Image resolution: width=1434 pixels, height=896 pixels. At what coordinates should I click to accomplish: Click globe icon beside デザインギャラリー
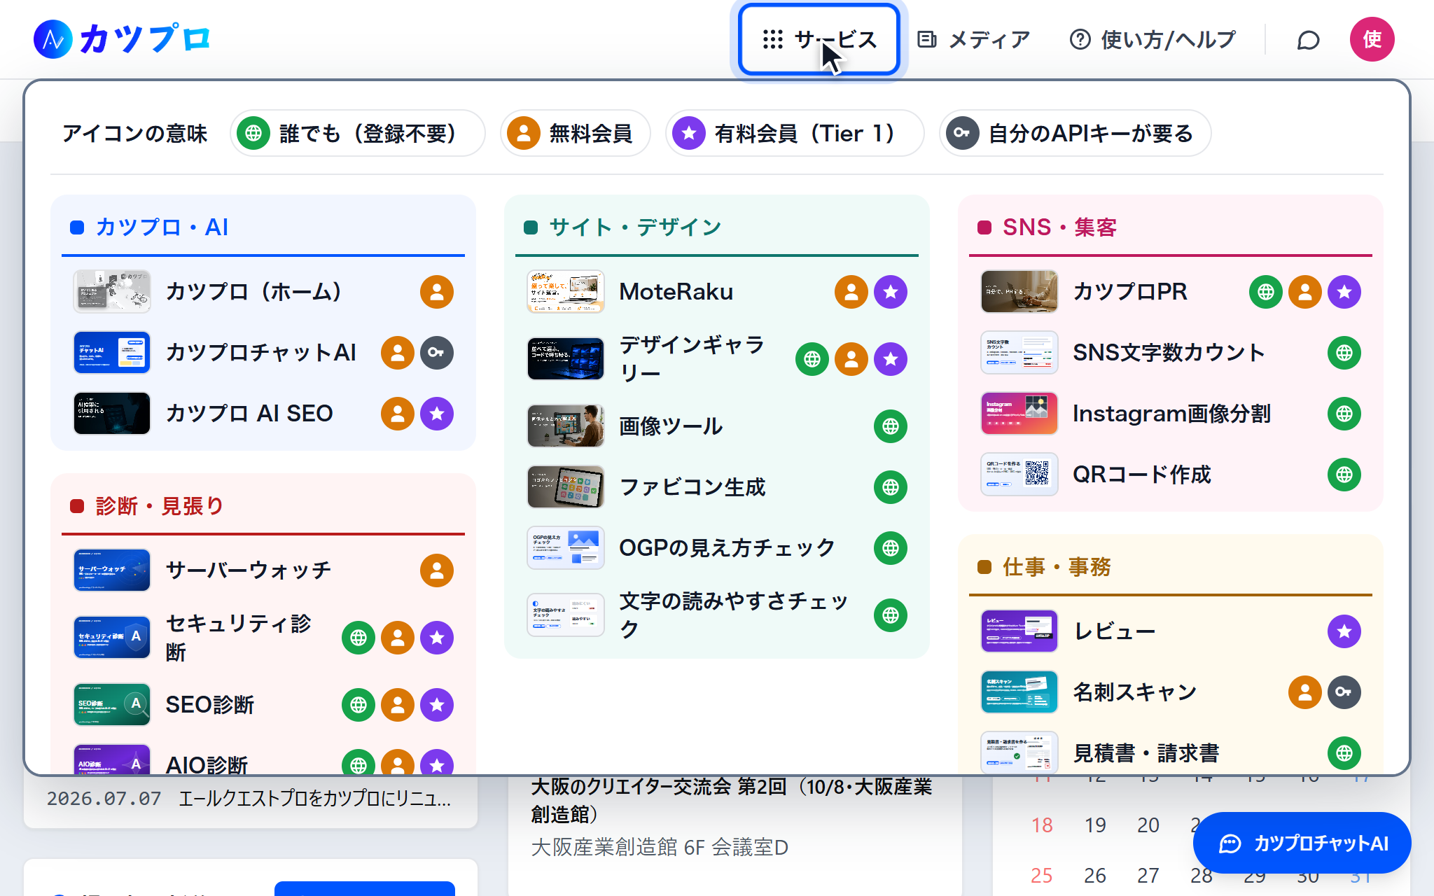tap(812, 359)
